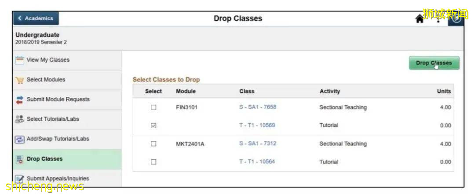Click the Add/Swap Tutorials/Labs swap icon
The height and width of the screenshot is (195, 475).
pos(19,139)
